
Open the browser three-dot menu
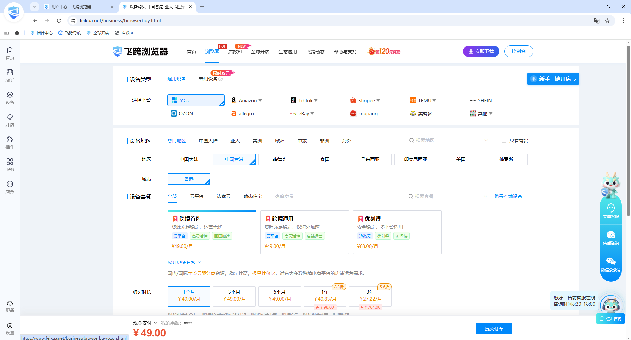(x=624, y=21)
